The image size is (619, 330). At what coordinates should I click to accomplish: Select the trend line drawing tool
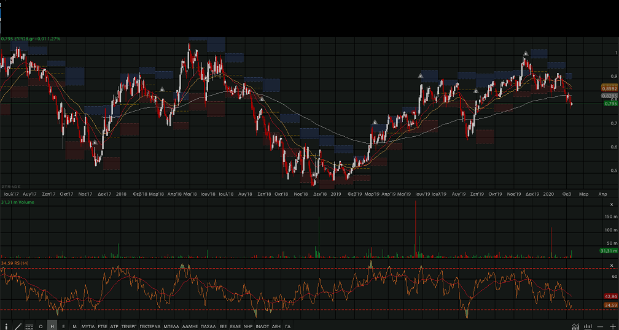[18, 326]
